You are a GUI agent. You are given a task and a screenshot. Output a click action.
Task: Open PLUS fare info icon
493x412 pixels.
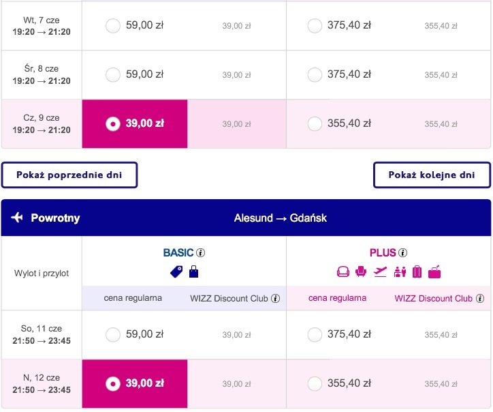coord(402,252)
